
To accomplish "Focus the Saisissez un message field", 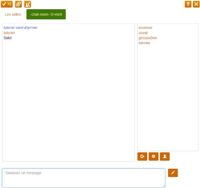I will point(84,178).
